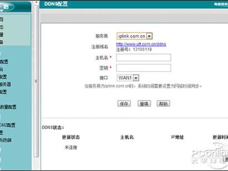Select the DDNS配置 page title
This screenshot has height=171, width=228.
pos(56,4)
